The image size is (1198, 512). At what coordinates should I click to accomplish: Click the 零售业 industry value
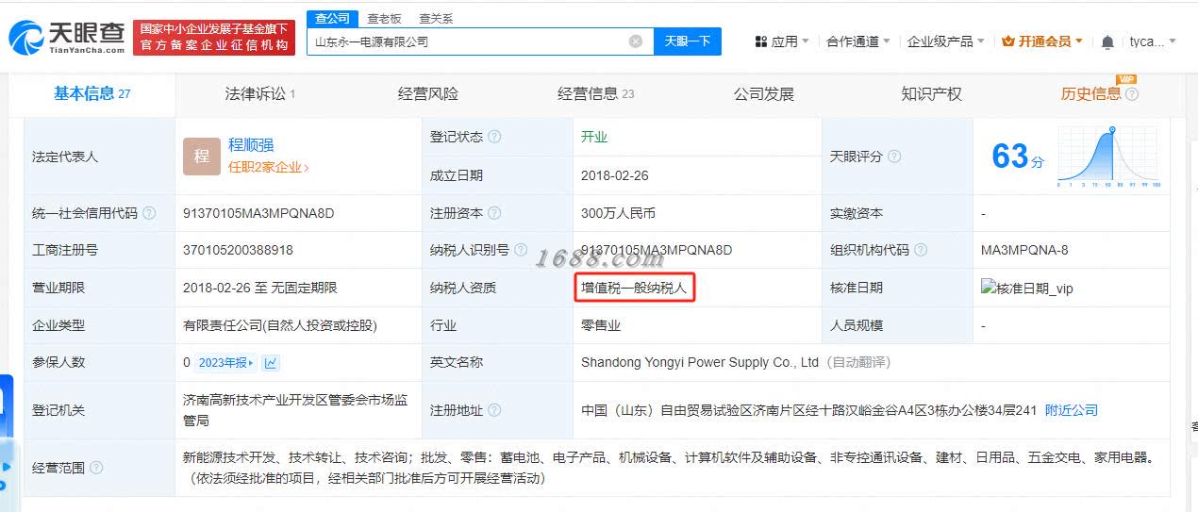tap(601, 325)
